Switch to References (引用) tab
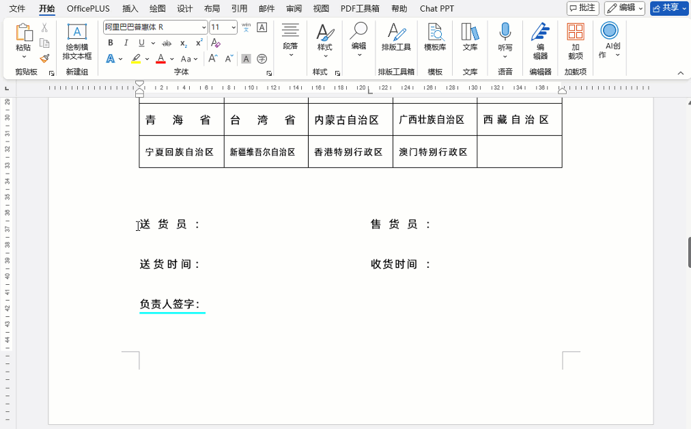The height and width of the screenshot is (429, 691). (x=239, y=8)
